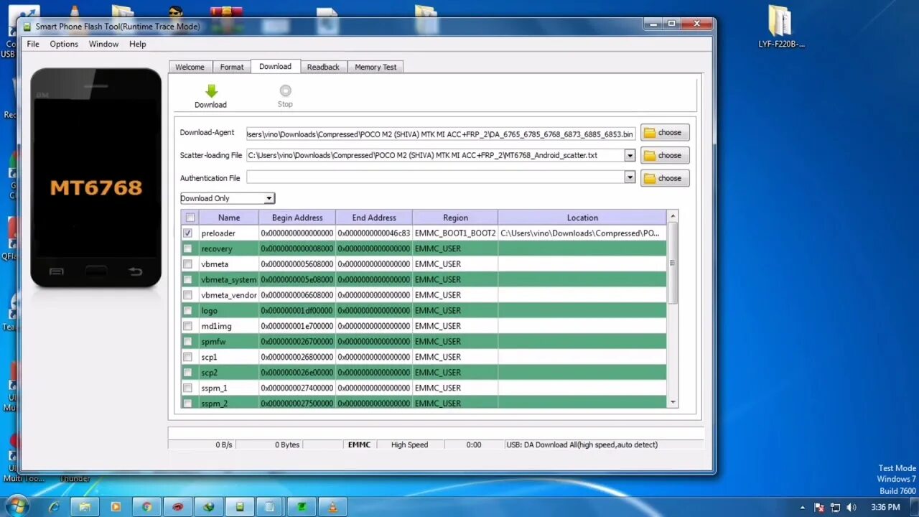The width and height of the screenshot is (919, 517).
Task: Click the red eye taskbar icon
Action: 177,507
